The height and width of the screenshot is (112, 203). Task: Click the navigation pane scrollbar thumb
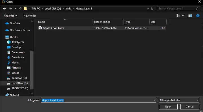coord(32,70)
